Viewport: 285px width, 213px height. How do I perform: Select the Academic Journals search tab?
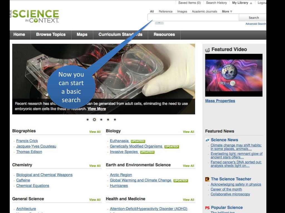pyautogui.click(x=205, y=11)
